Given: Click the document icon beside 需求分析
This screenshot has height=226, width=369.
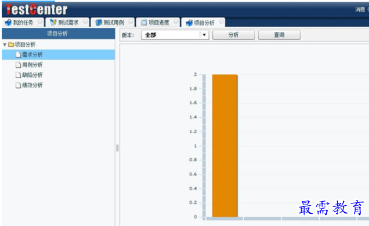Looking at the screenshot, I should point(18,54).
